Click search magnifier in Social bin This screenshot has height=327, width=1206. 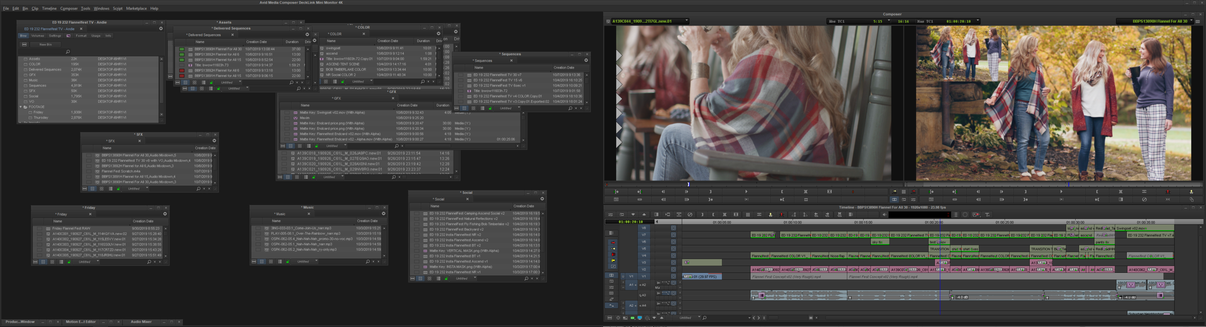click(x=526, y=278)
